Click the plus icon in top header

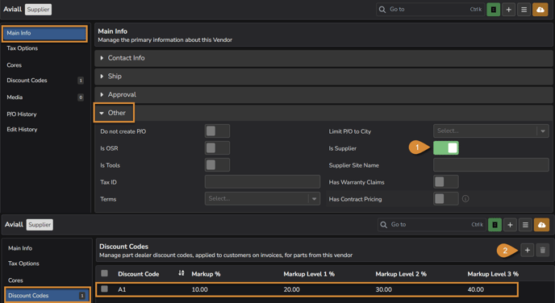coord(509,10)
